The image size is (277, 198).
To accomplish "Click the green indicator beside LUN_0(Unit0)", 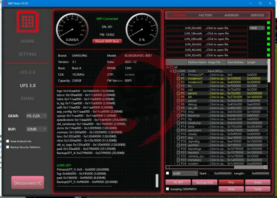I will [x=268, y=28].
